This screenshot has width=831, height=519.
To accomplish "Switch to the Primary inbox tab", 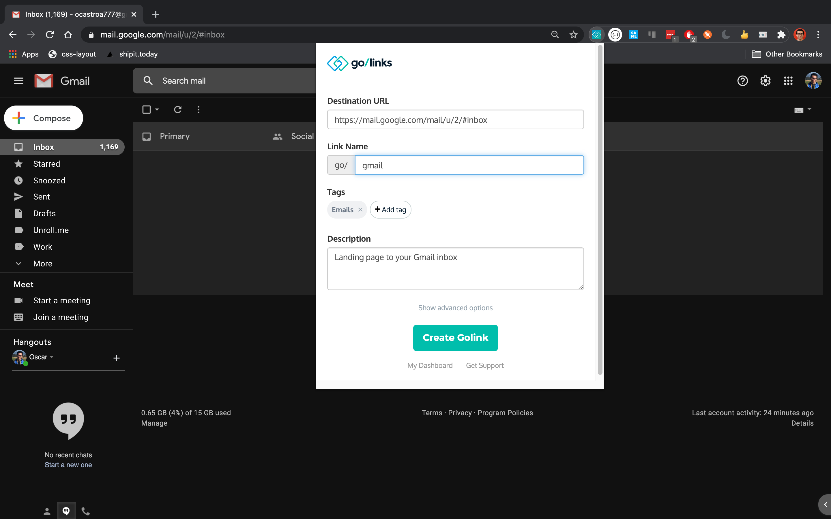I will coord(175,136).
